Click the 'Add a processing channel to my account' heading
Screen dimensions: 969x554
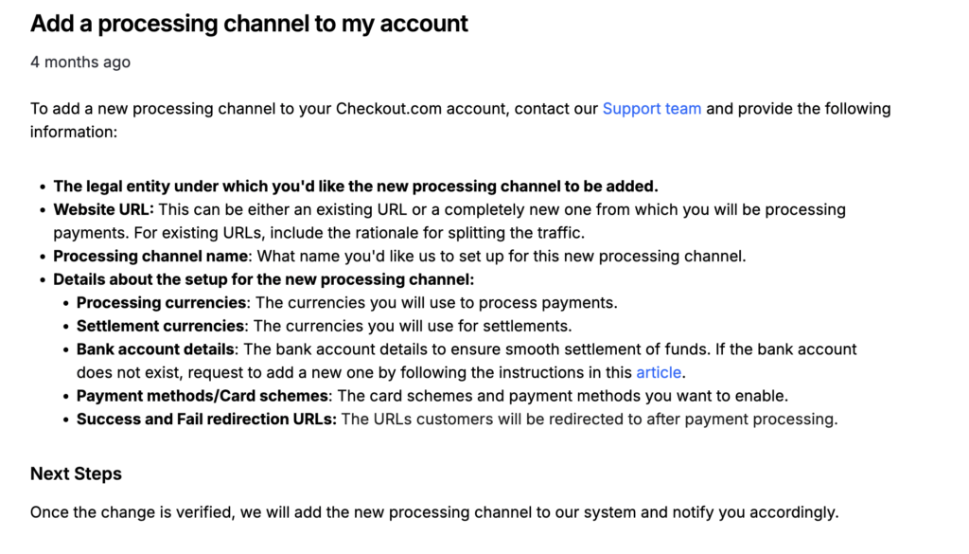249,24
